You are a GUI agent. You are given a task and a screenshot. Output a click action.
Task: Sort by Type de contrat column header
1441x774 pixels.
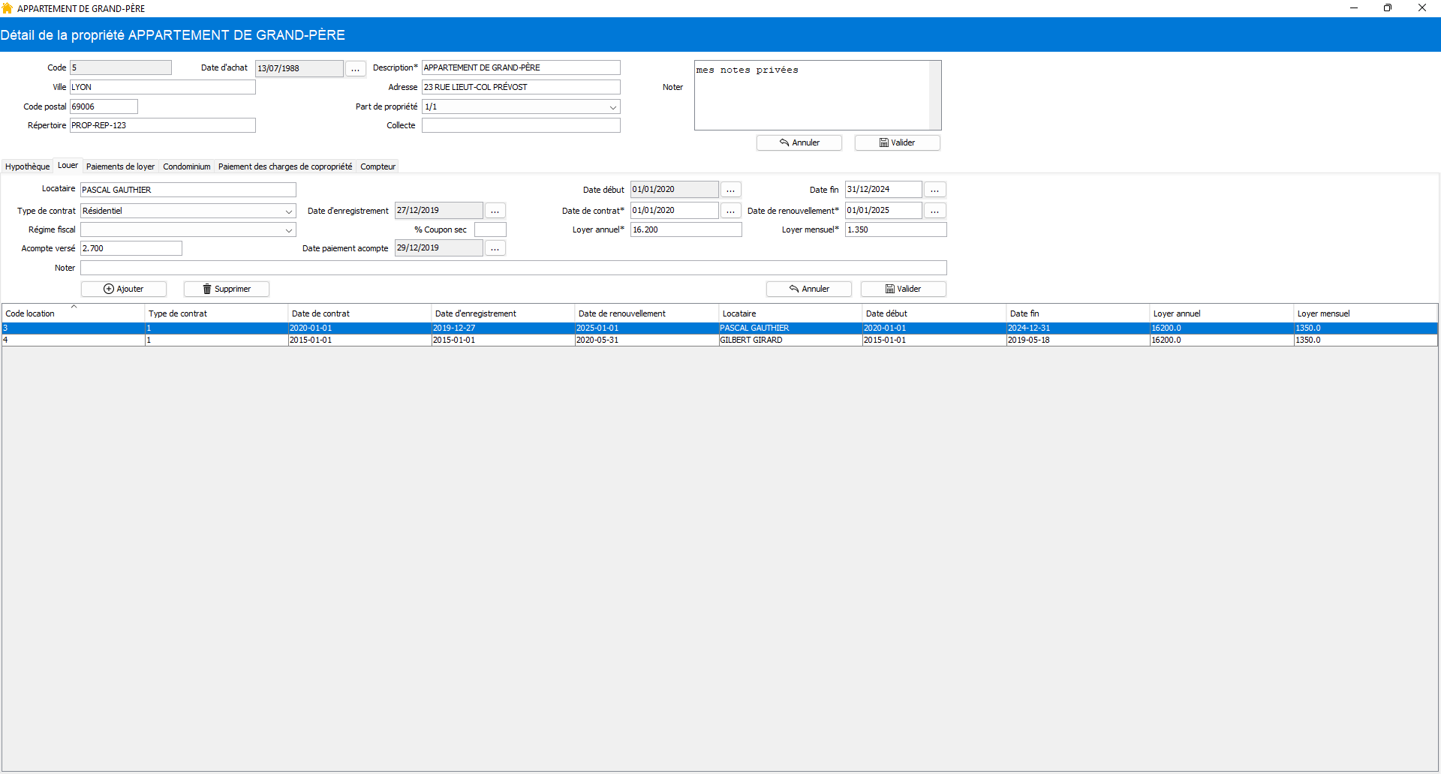216,313
